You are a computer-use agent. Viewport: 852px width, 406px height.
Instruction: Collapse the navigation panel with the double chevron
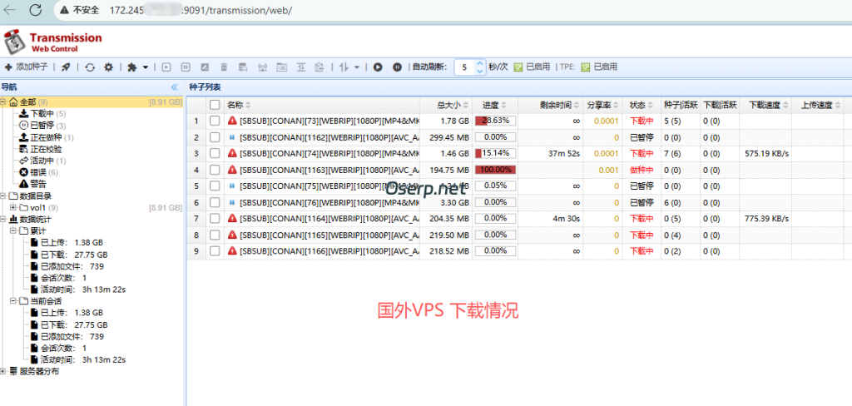click(x=175, y=87)
